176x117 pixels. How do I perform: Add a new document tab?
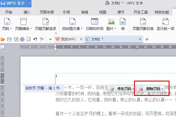click(x=147, y=39)
